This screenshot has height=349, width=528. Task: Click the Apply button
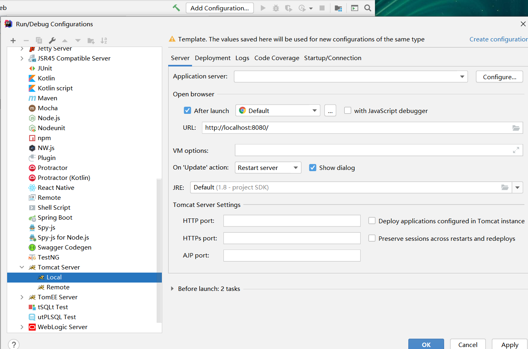pyautogui.click(x=510, y=344)
